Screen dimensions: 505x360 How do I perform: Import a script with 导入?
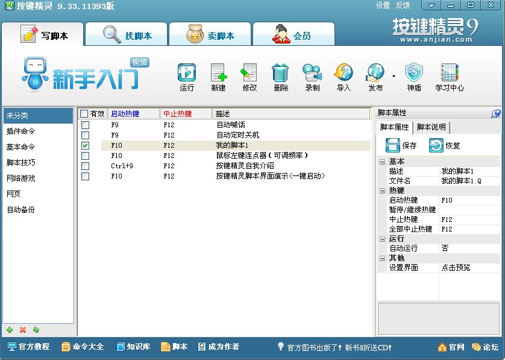(343, 77)
